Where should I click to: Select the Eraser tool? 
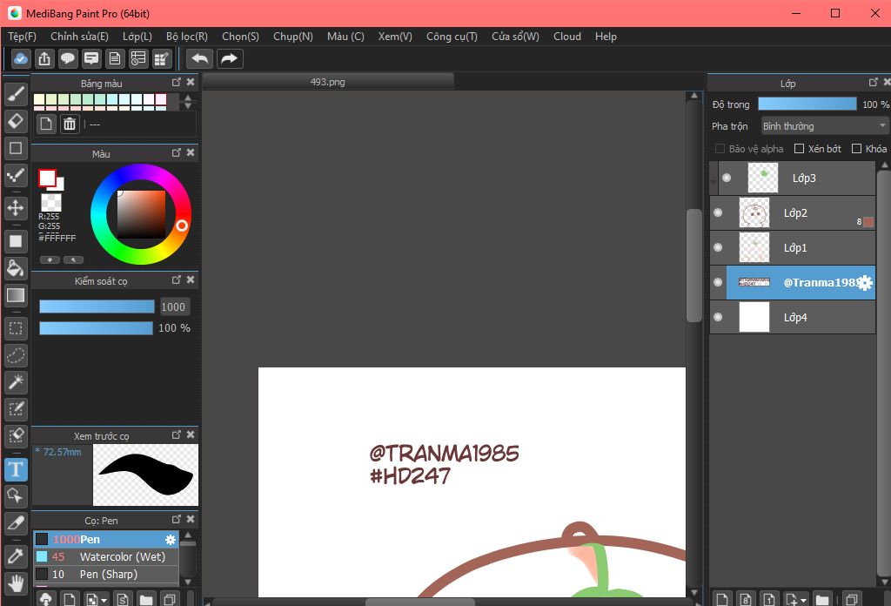16,121
